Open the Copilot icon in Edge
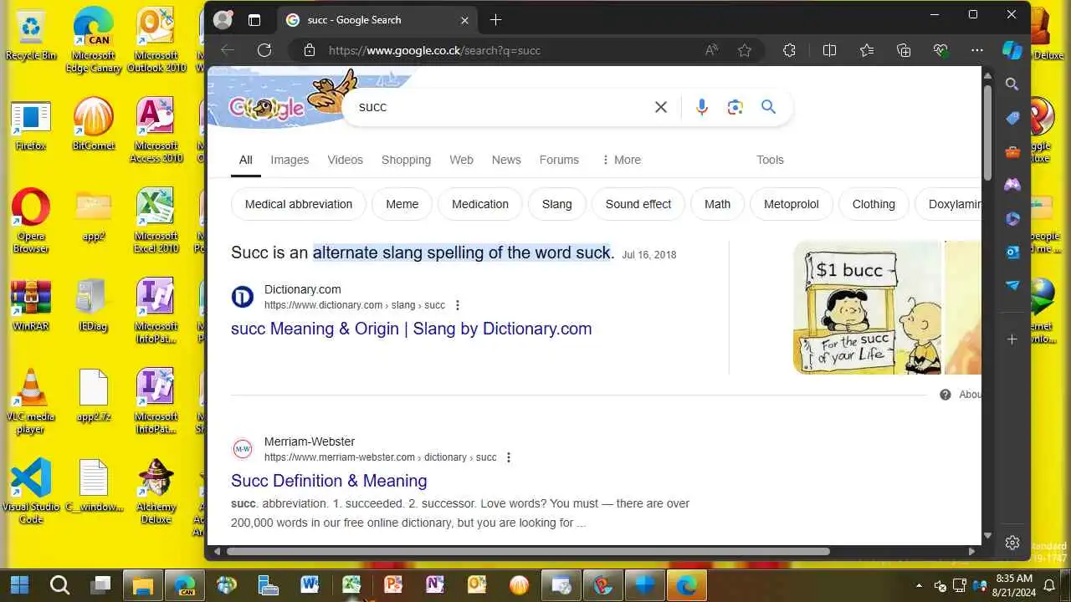The height and width of the screenshot is (602, 1071). pyautogui.click(x=1012, y=50)
